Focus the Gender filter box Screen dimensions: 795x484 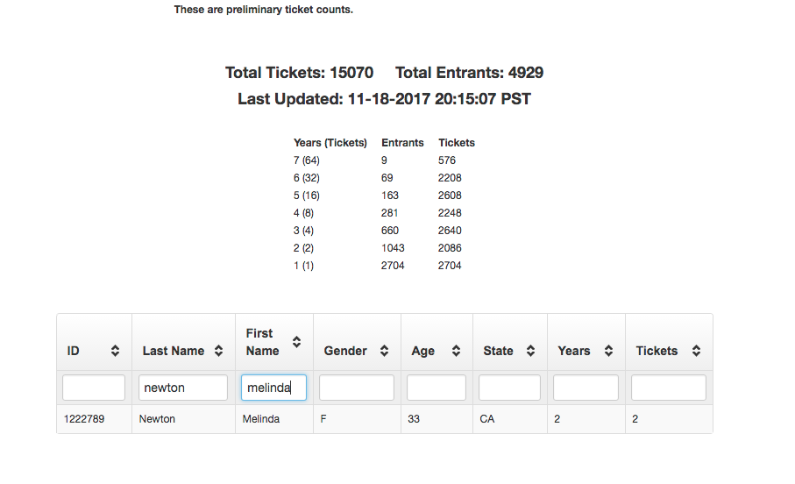357,388
